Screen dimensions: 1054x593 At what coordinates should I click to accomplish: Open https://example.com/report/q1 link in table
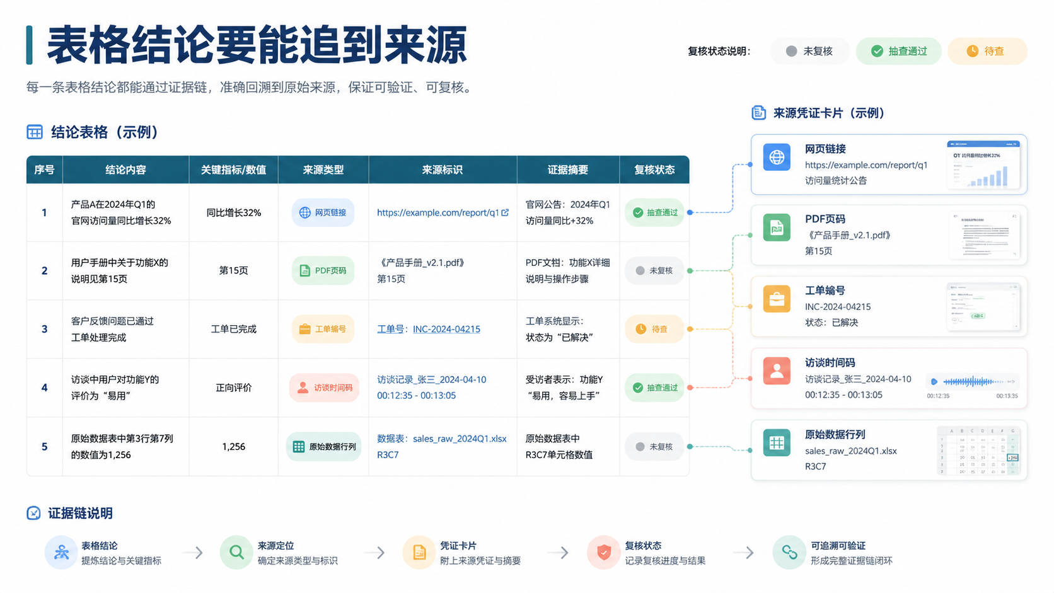(x=438, y=212)
